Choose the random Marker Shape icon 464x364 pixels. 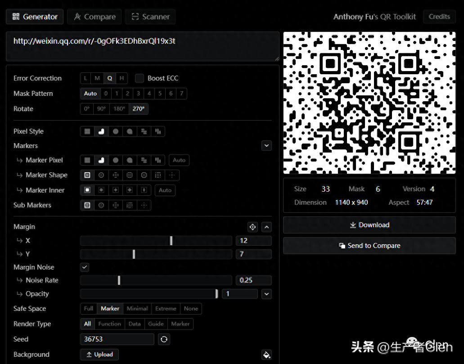tap(158, 175)
